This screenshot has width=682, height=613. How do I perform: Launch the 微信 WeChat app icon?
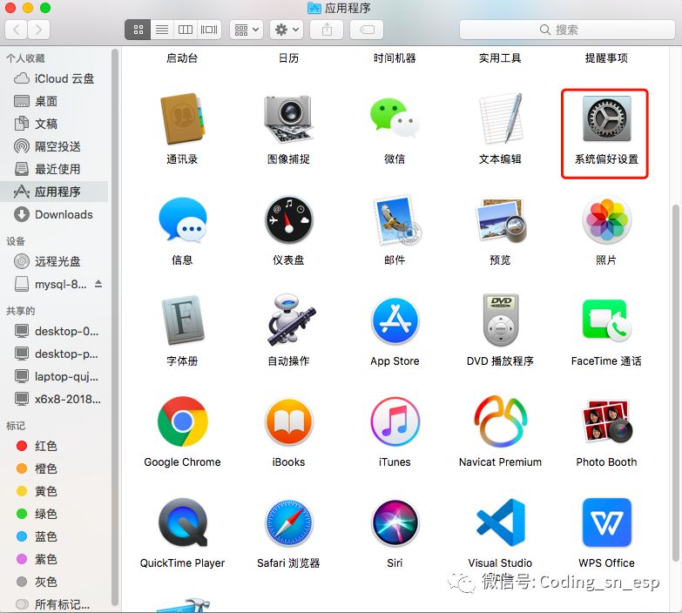(395, 118)
